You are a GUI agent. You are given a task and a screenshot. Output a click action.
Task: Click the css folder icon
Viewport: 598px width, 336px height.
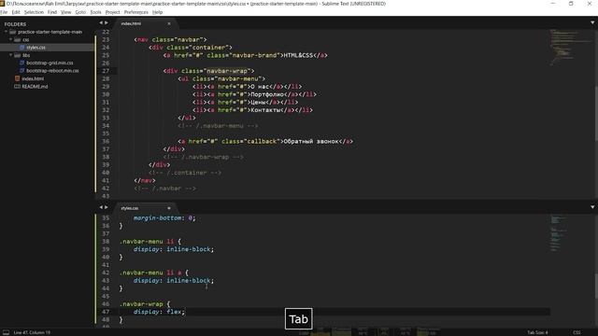18,39
